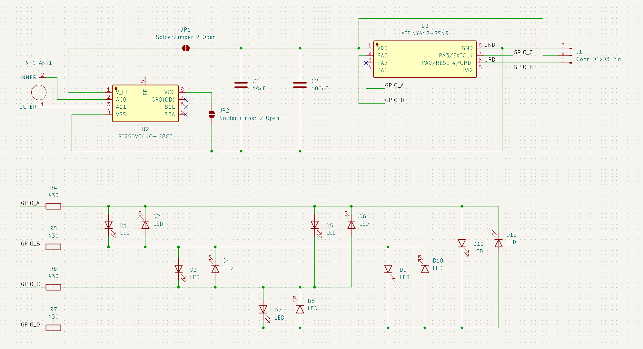Select LED D9 diode symbol
The width and height of the screenshot is (643, 349).
388,269
